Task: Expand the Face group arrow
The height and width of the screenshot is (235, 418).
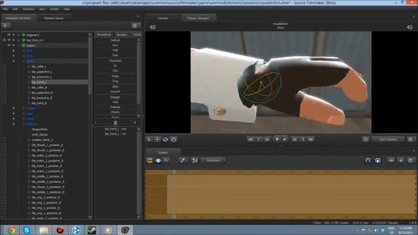Action: [x=14, y=51]
